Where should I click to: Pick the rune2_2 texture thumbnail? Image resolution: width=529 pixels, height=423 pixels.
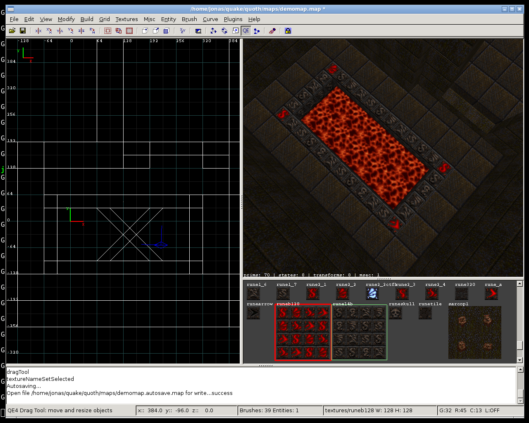(343, 294)
